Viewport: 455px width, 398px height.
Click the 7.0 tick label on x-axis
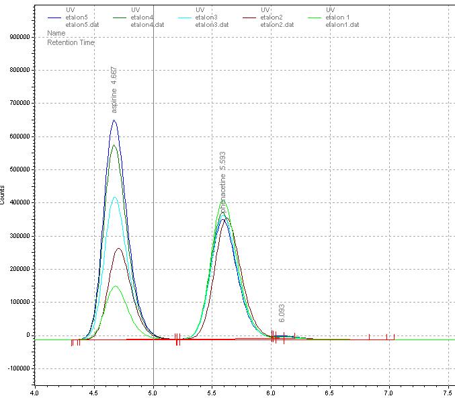click(389, 390)
